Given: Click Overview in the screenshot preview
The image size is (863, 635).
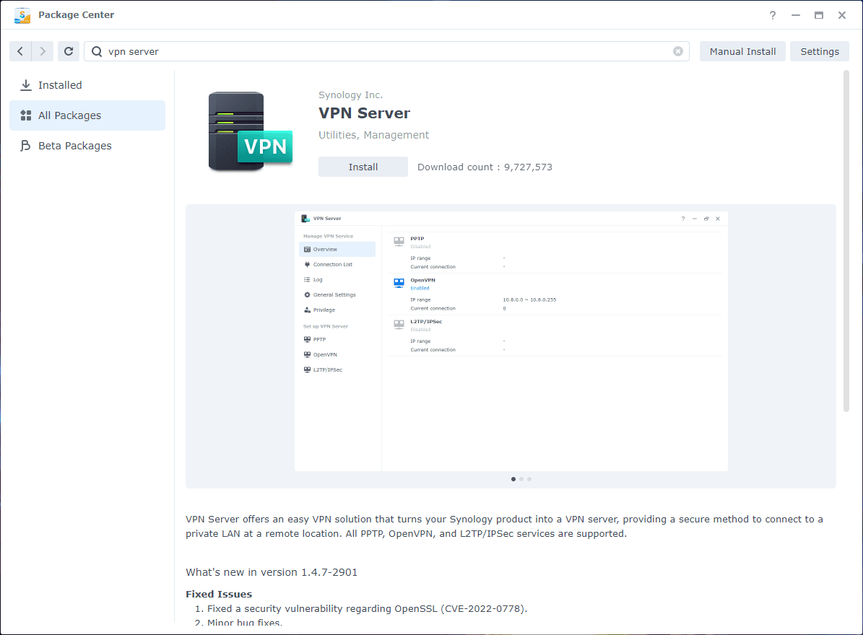Looking at the screenshot, I should (x=337, y=250).
